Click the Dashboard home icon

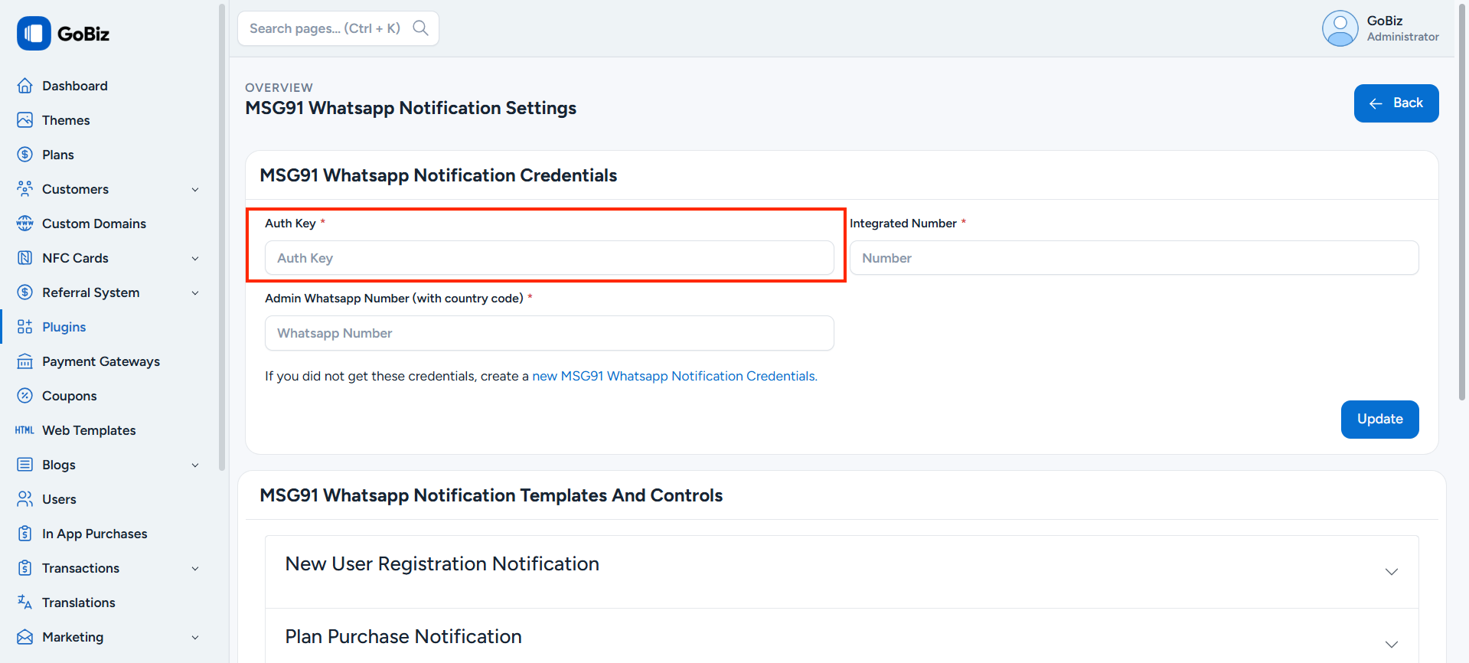(25, 86)
